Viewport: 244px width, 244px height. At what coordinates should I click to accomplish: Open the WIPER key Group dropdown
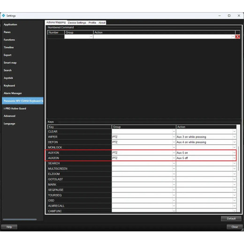tap(144, 137)
